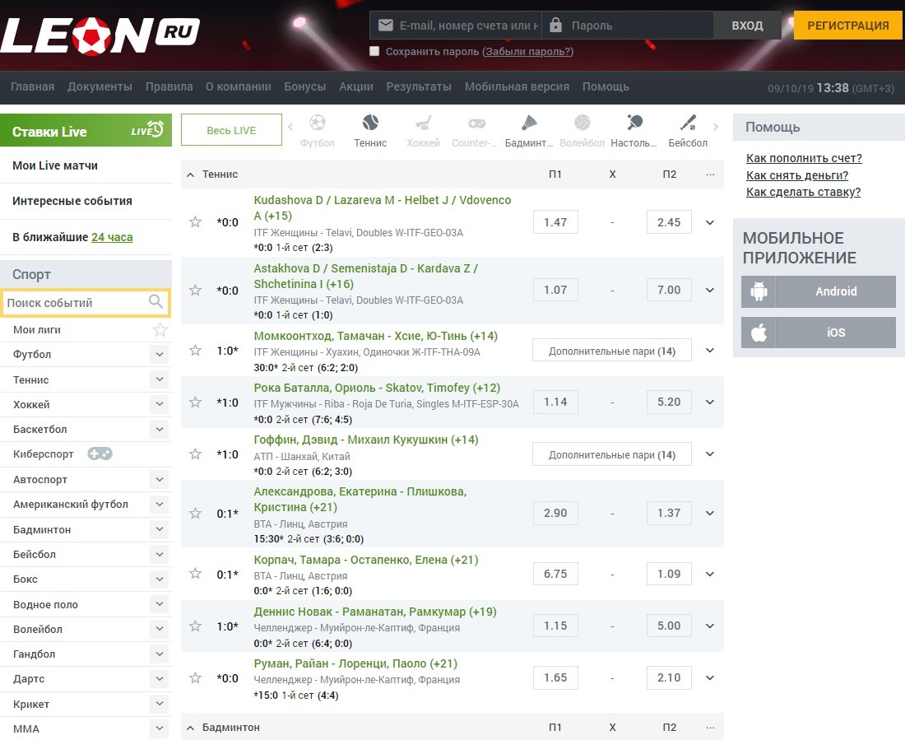Open the Как пополнить счет help link
Screen dimensions: 905x740
pos(804,158)
